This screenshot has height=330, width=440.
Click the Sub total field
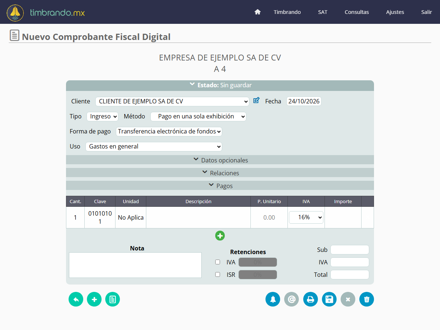point(350,250)
